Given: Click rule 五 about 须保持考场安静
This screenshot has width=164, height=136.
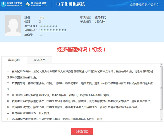Looking at the screenshot, I should (72, 107).
